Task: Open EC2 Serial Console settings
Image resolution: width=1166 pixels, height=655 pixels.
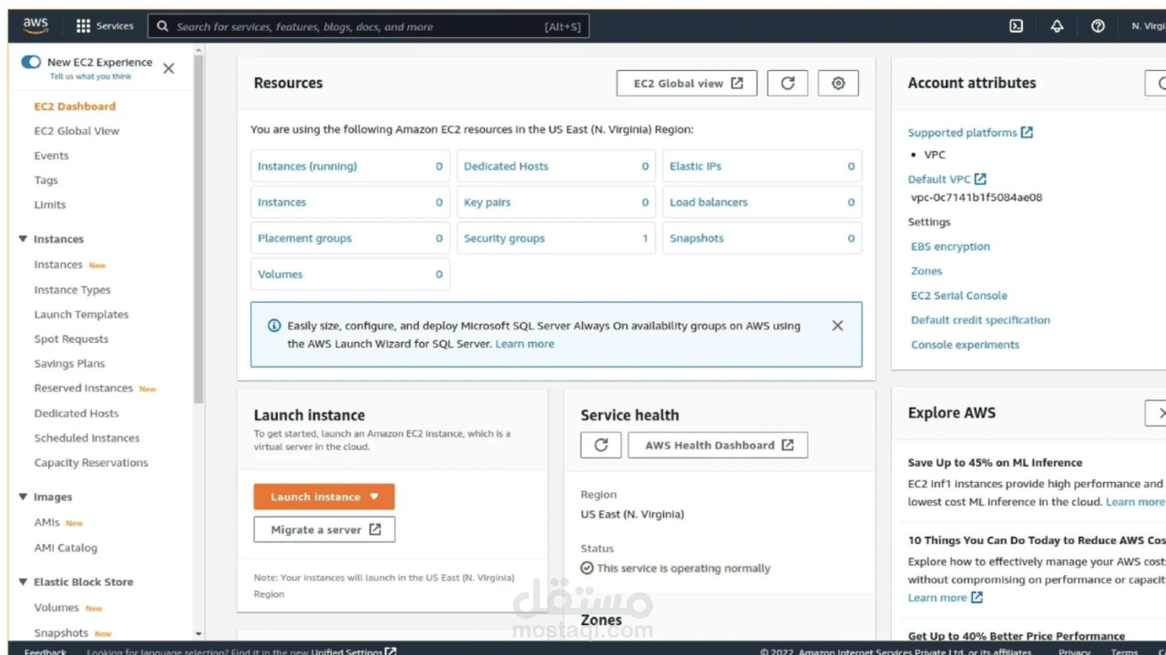Action: (x=959, y=296)
